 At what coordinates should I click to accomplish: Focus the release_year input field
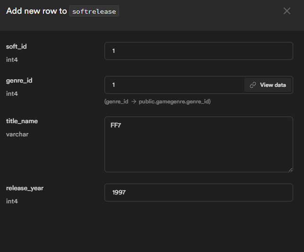pyautogui.click(x=199, y=193)
